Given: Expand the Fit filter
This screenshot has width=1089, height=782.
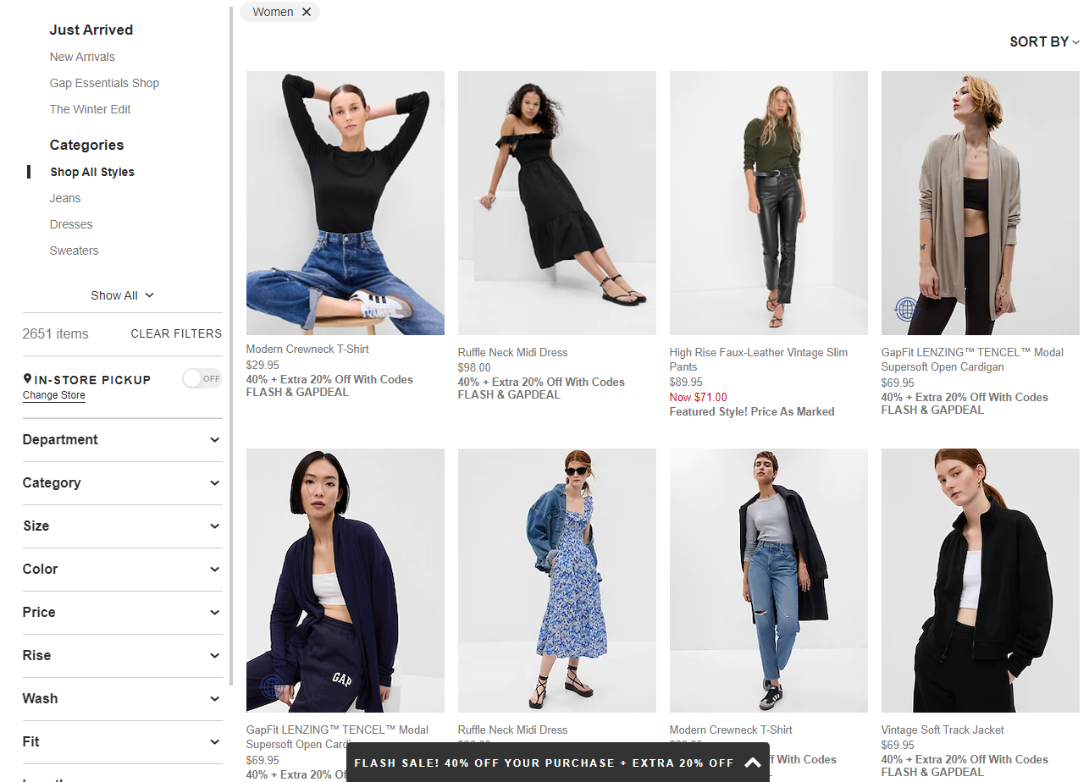Looking at the screenshot, I should (x=122, y=742).
